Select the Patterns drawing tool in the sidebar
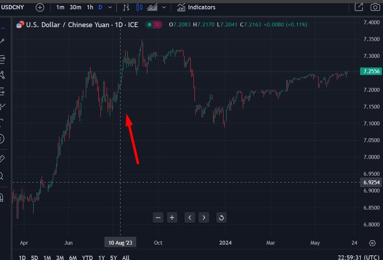 [x=2, y=75]
